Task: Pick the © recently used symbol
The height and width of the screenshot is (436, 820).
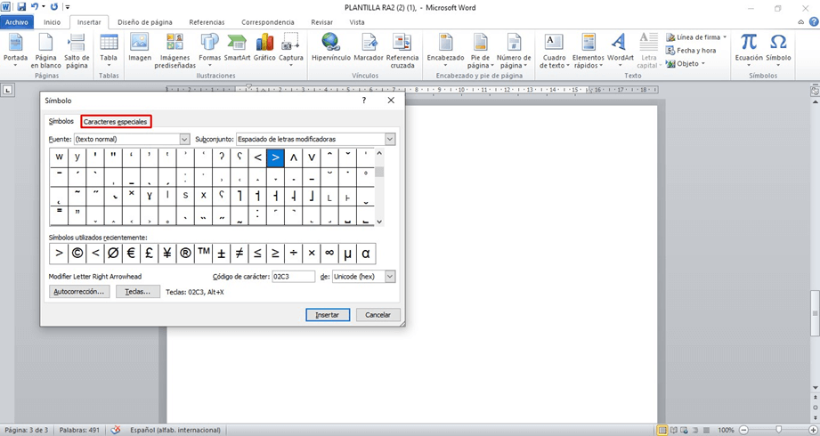Action: click(77, 253)
